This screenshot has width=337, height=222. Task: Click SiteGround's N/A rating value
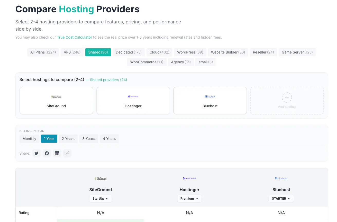tap(101, 213)
